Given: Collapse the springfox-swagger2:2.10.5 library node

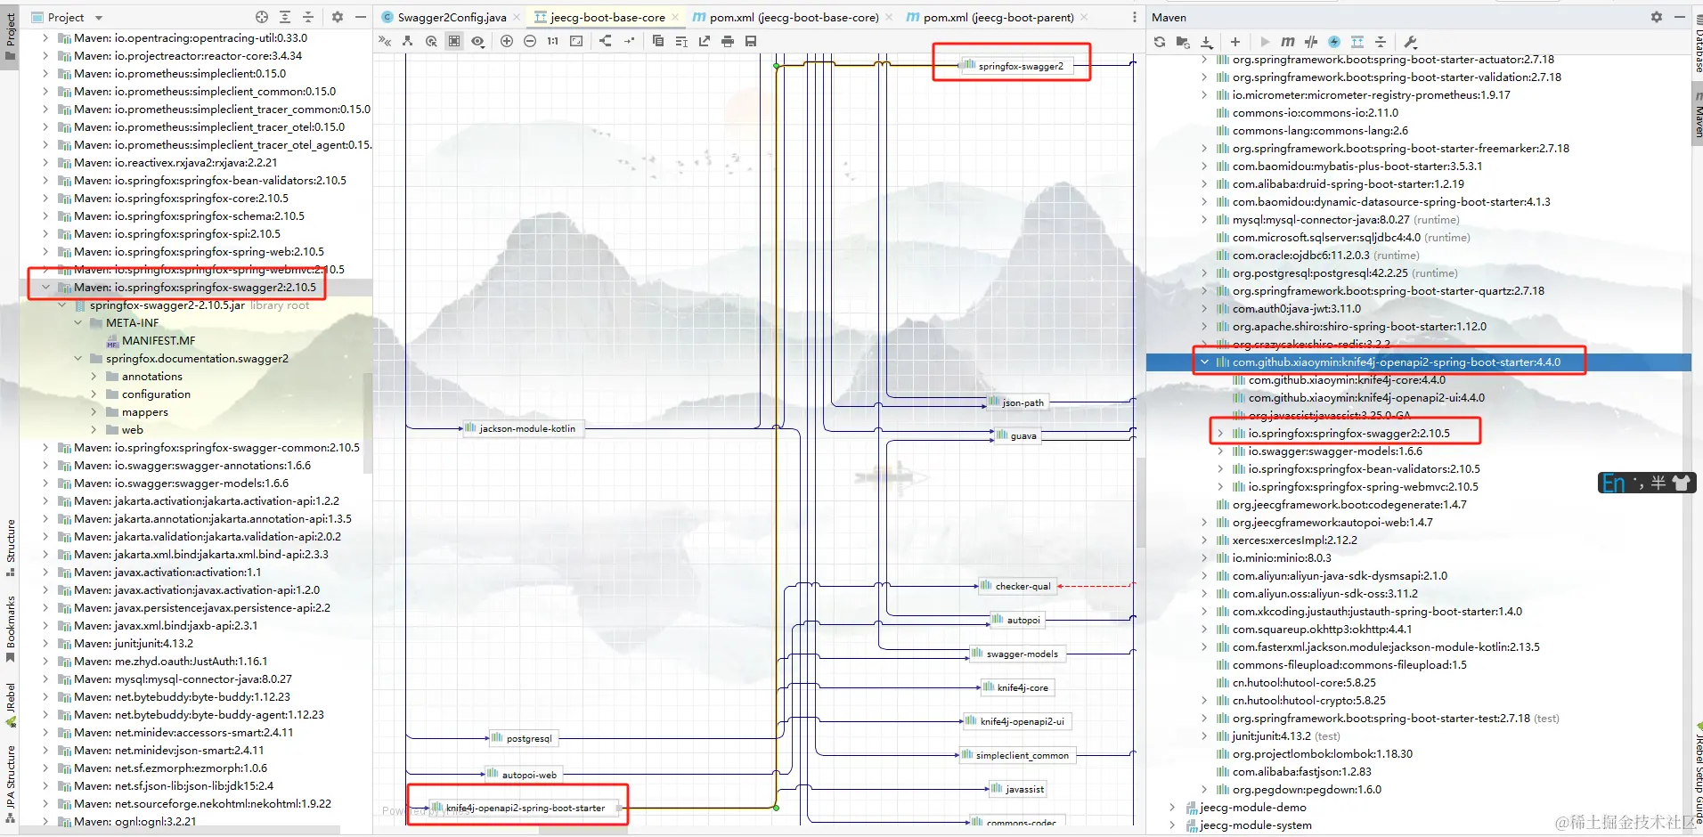Looking at the screenshot, I should 45,288.
